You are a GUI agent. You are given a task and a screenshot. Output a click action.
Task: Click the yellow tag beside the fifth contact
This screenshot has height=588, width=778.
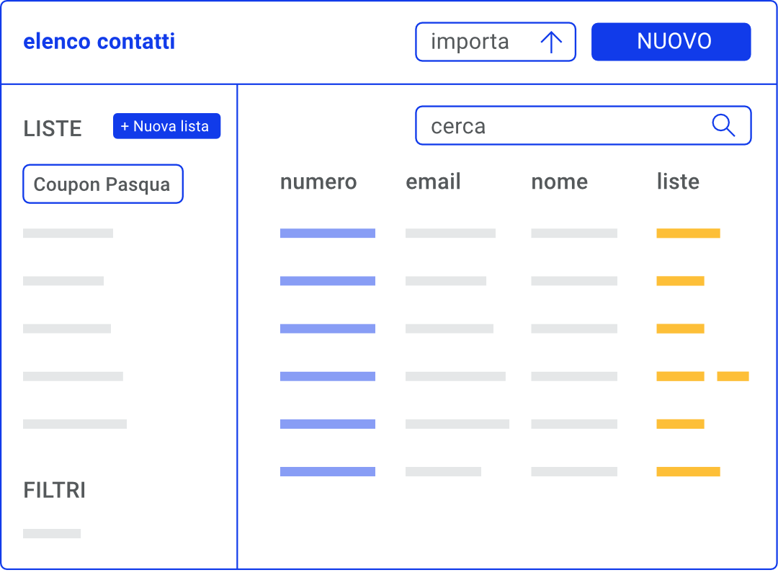coord(680,424)
